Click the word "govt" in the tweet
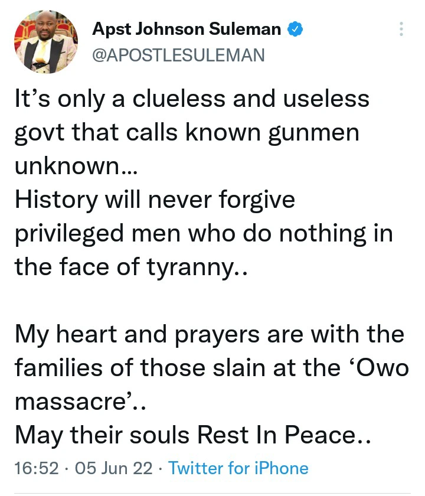The height and width of the screenshot is (496, 425). coord(38,132)
